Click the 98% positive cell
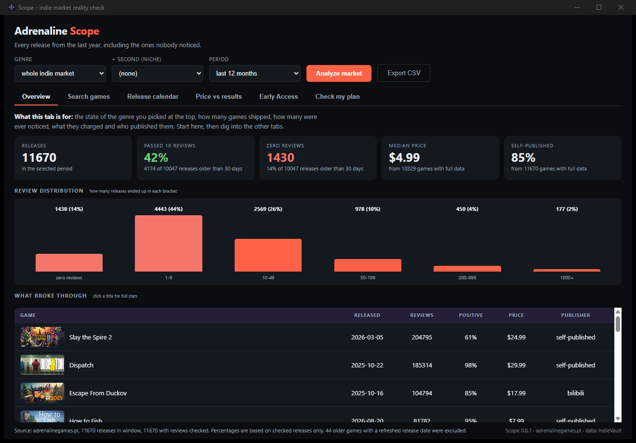Image resolution: width=636 pixels, height=443 pixels. tap(471, 365)
